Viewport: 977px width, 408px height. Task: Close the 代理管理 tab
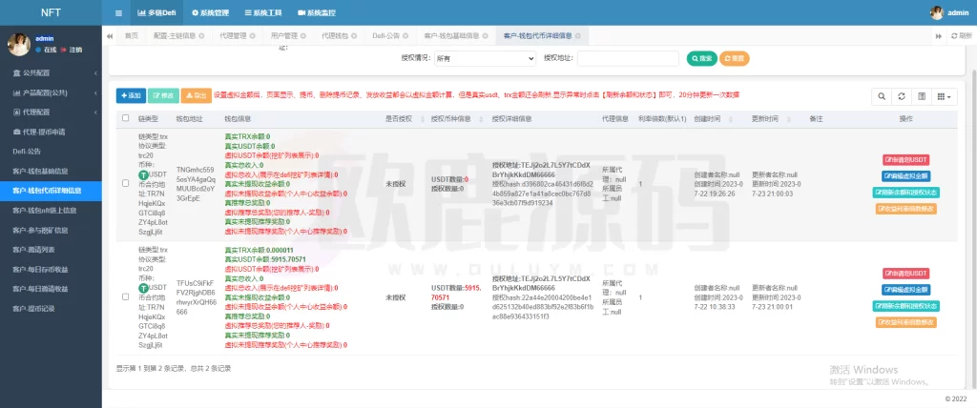coord(252,36)
